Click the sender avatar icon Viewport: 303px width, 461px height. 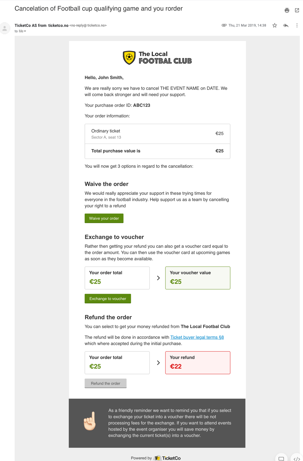point(5,28)
